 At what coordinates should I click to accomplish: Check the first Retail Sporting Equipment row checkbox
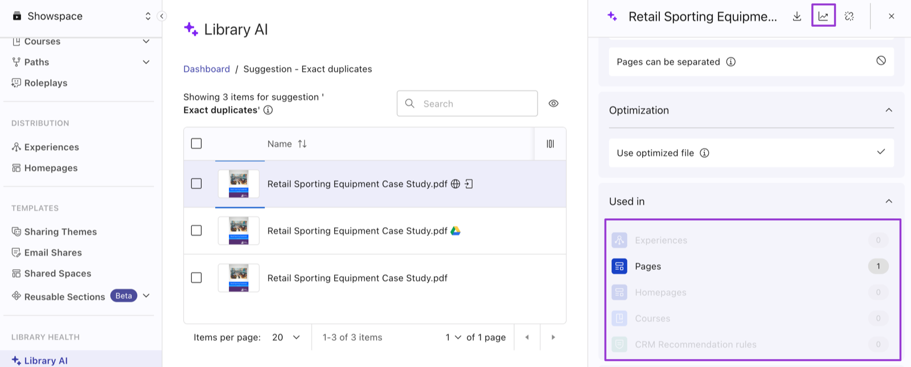click(196, 184)
